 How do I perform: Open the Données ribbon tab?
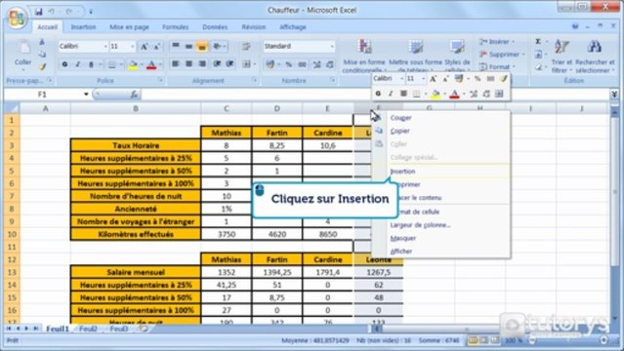pyautogui.click(x=215, y=27)
